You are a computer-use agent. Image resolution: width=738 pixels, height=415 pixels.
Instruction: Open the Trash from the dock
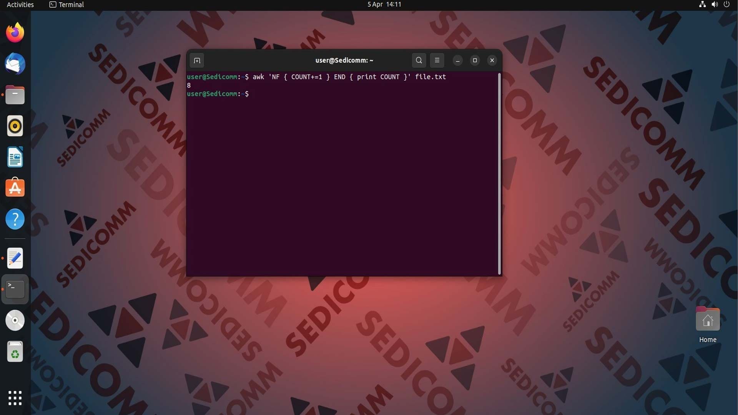tap(15, 352)
